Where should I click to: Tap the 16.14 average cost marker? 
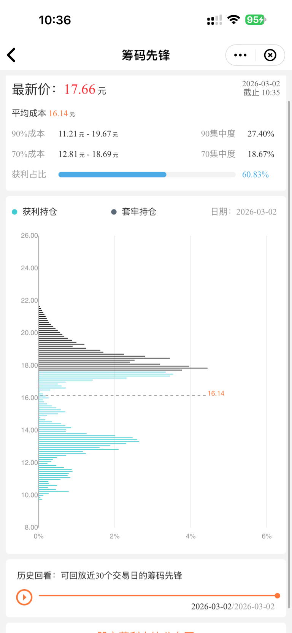tap(216, 393)
